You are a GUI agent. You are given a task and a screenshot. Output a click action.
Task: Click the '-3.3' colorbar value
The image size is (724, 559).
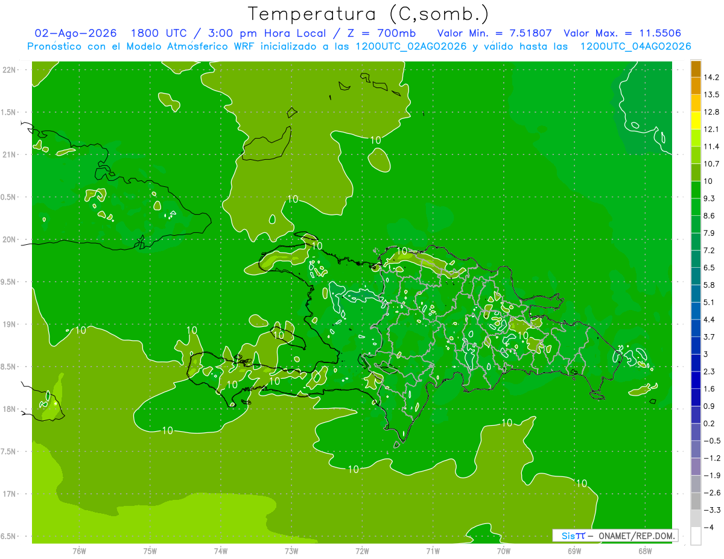[x=712, y=510]
